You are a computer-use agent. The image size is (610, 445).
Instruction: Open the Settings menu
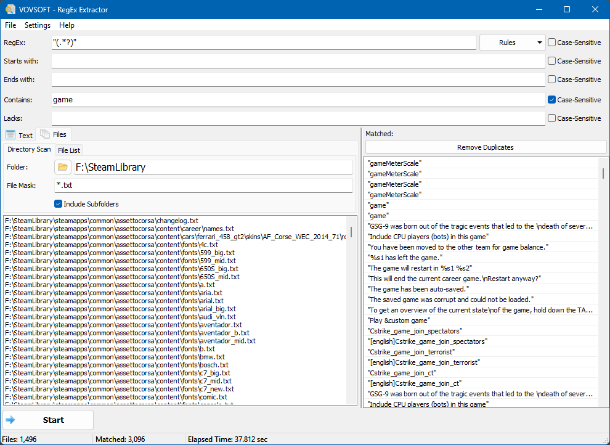click(x=38, y=25)
